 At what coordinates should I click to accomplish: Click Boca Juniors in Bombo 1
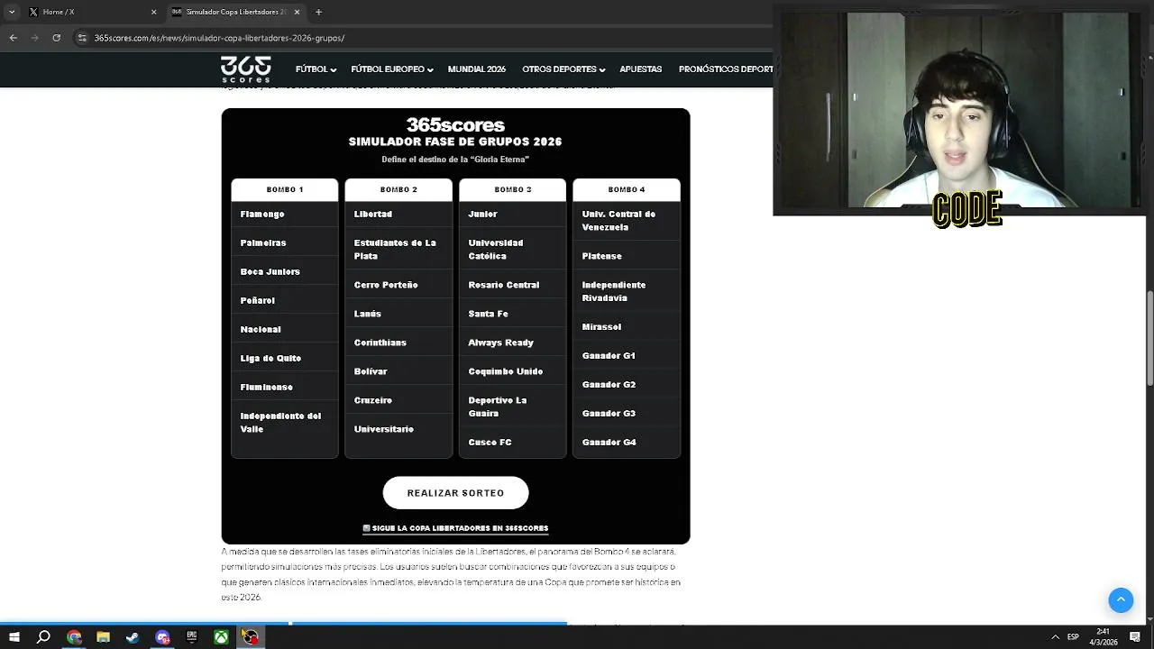point(270,272)
